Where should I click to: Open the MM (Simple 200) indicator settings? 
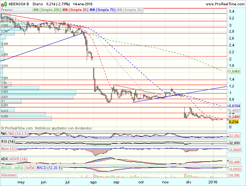[47, 10]
